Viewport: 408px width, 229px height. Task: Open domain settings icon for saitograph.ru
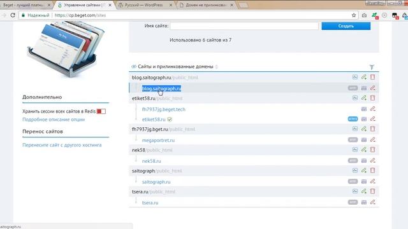[364, 181]
